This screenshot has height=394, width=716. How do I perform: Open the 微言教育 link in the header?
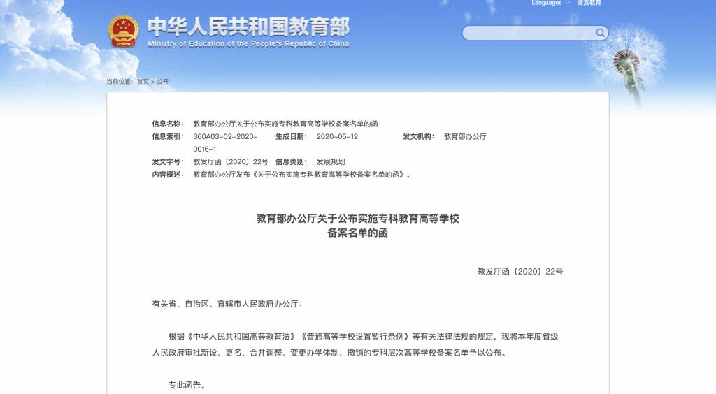[x=589, y=3]
